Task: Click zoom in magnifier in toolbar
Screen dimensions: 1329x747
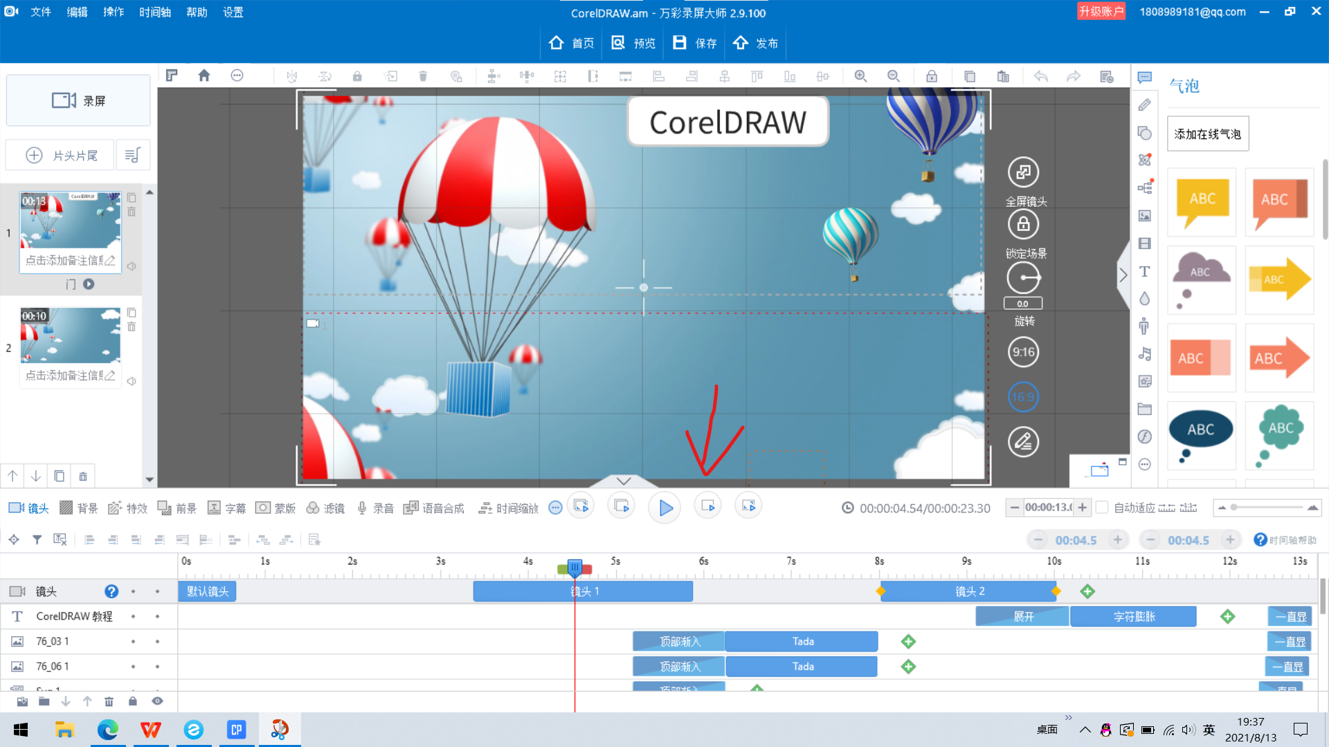Action: (x=860, y=76)
